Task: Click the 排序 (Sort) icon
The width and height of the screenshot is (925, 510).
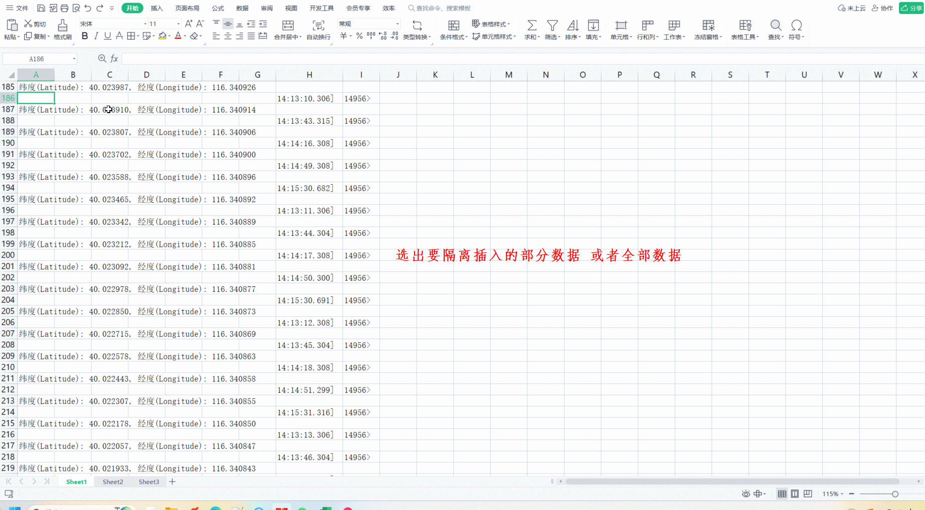Action: pos(573,29)
